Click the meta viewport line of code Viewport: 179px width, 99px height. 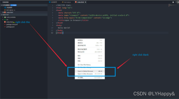click(93, 15)
